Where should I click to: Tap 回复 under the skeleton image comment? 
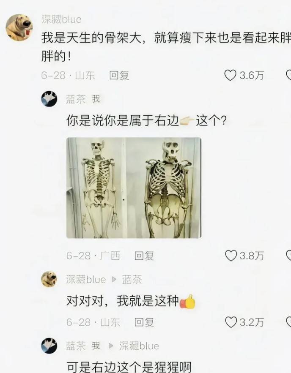point(144,256)
